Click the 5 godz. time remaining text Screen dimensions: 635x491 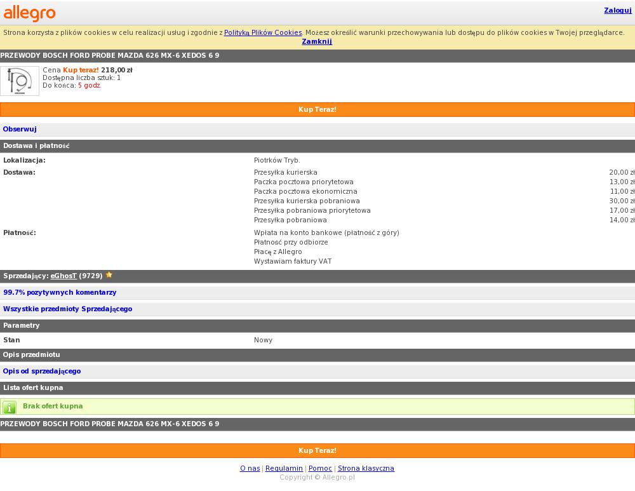(x=90, y=86)
